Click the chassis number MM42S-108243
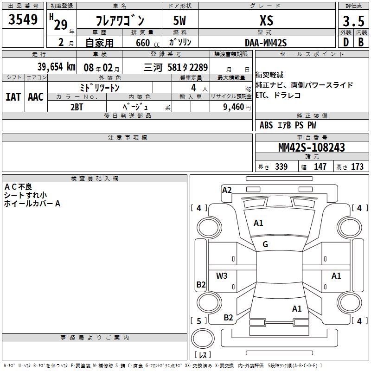 (x=312, y=147)
